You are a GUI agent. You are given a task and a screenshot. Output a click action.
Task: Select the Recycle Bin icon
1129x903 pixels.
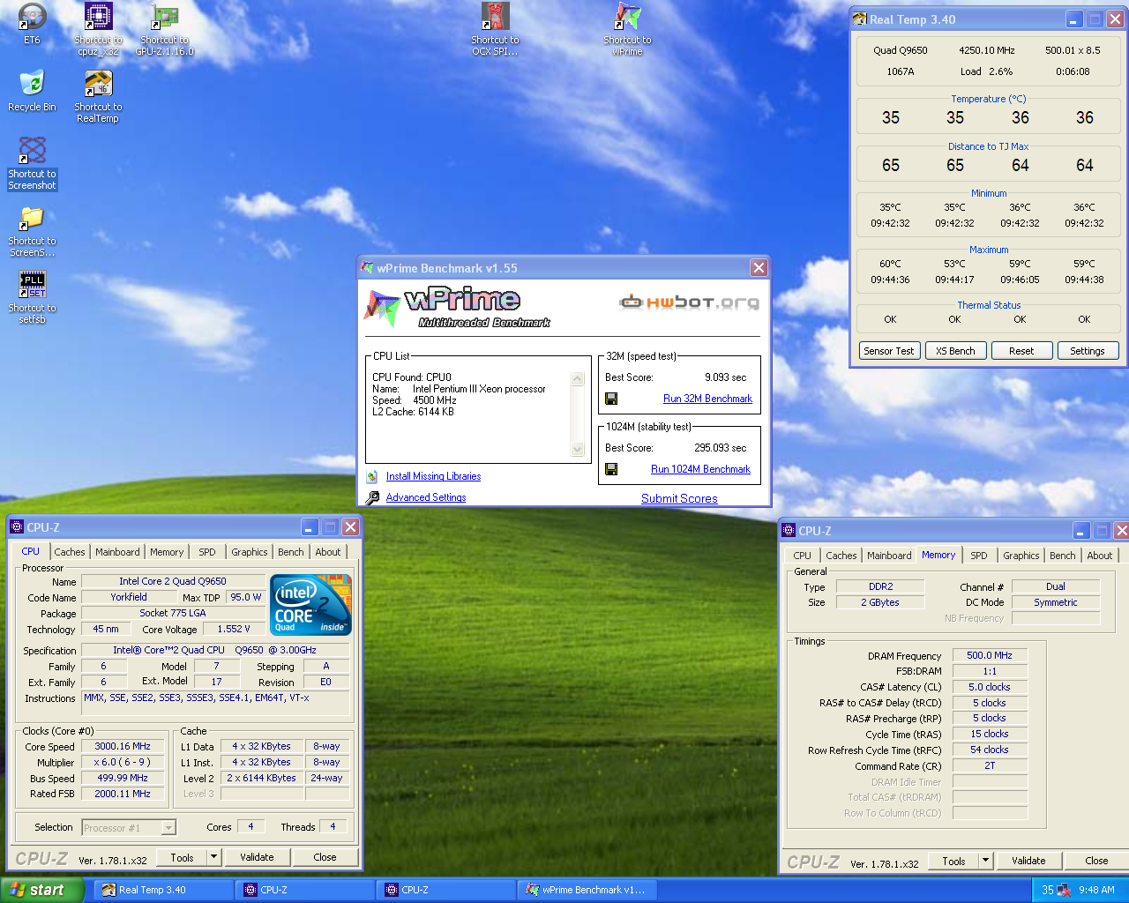click(x=32, y=84)
